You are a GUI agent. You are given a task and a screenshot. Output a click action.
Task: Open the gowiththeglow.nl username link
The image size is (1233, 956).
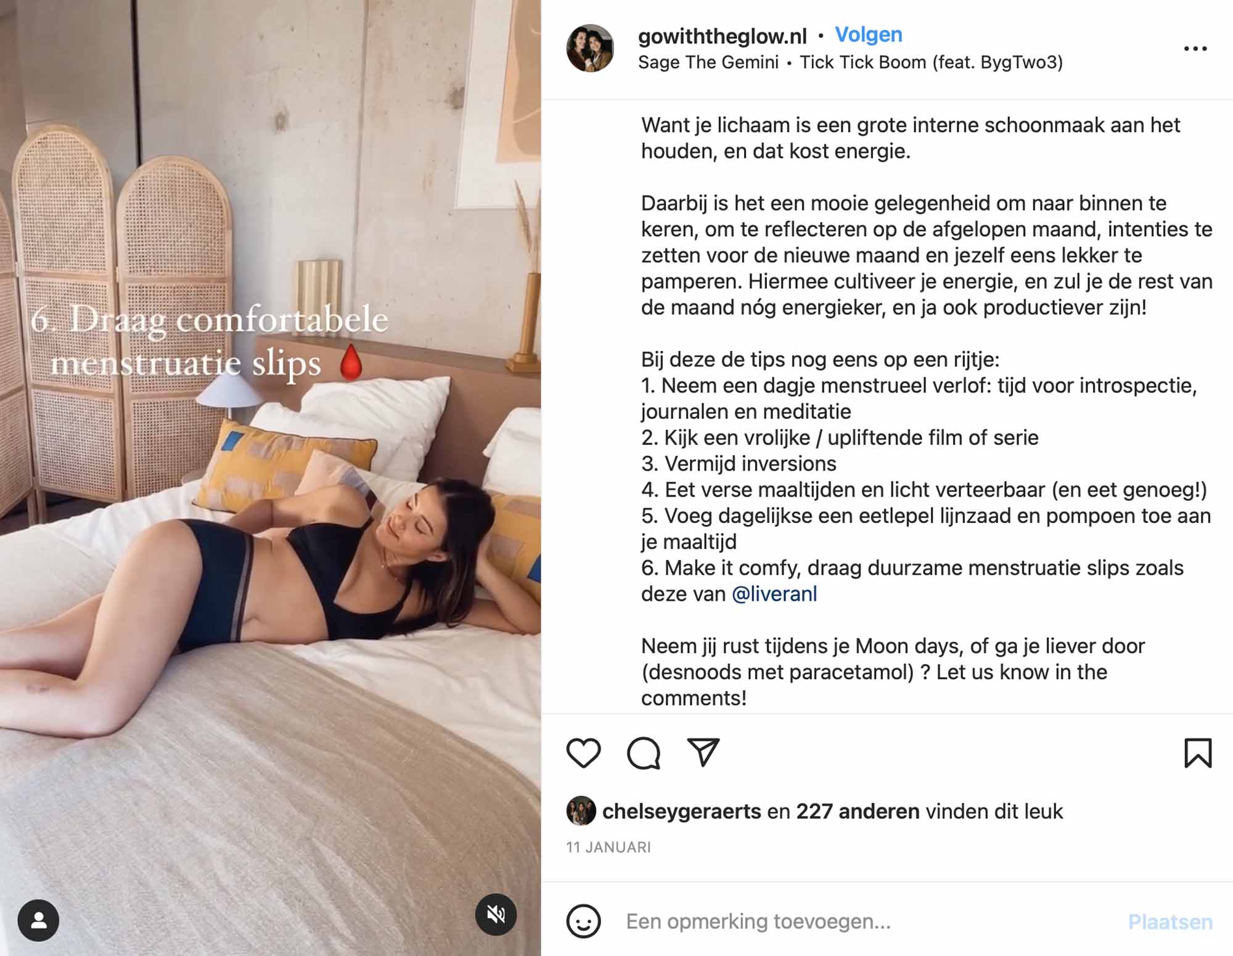tap(722, 36)
